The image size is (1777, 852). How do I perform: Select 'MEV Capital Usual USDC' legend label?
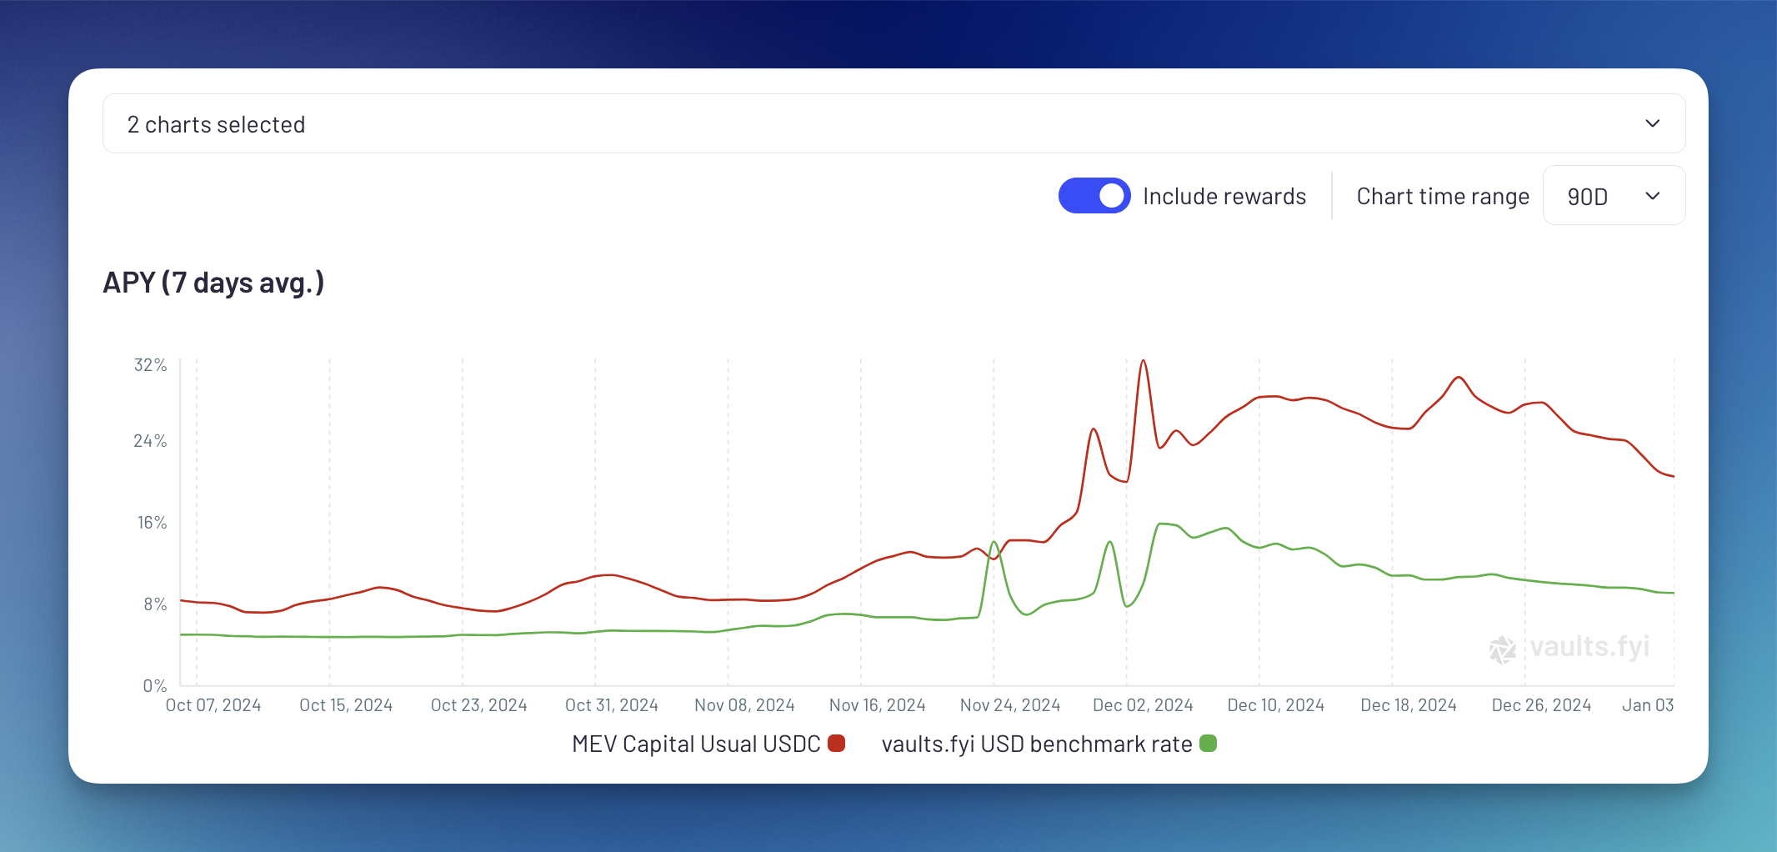coord(696,744)
